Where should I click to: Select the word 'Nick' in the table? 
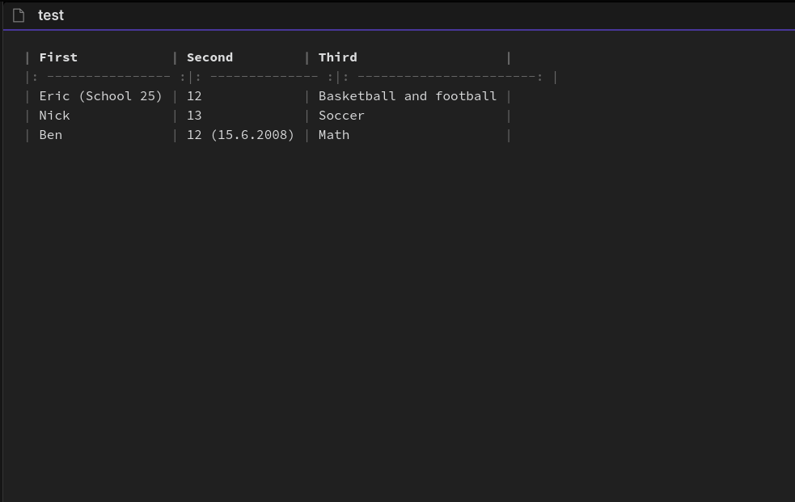coord(54,115)
